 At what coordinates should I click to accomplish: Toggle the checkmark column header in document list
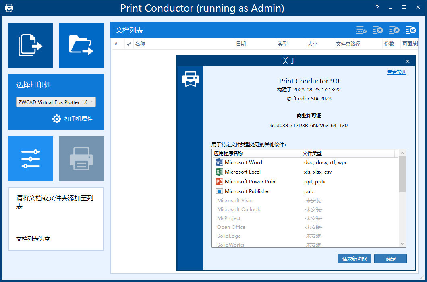[129, 44]
